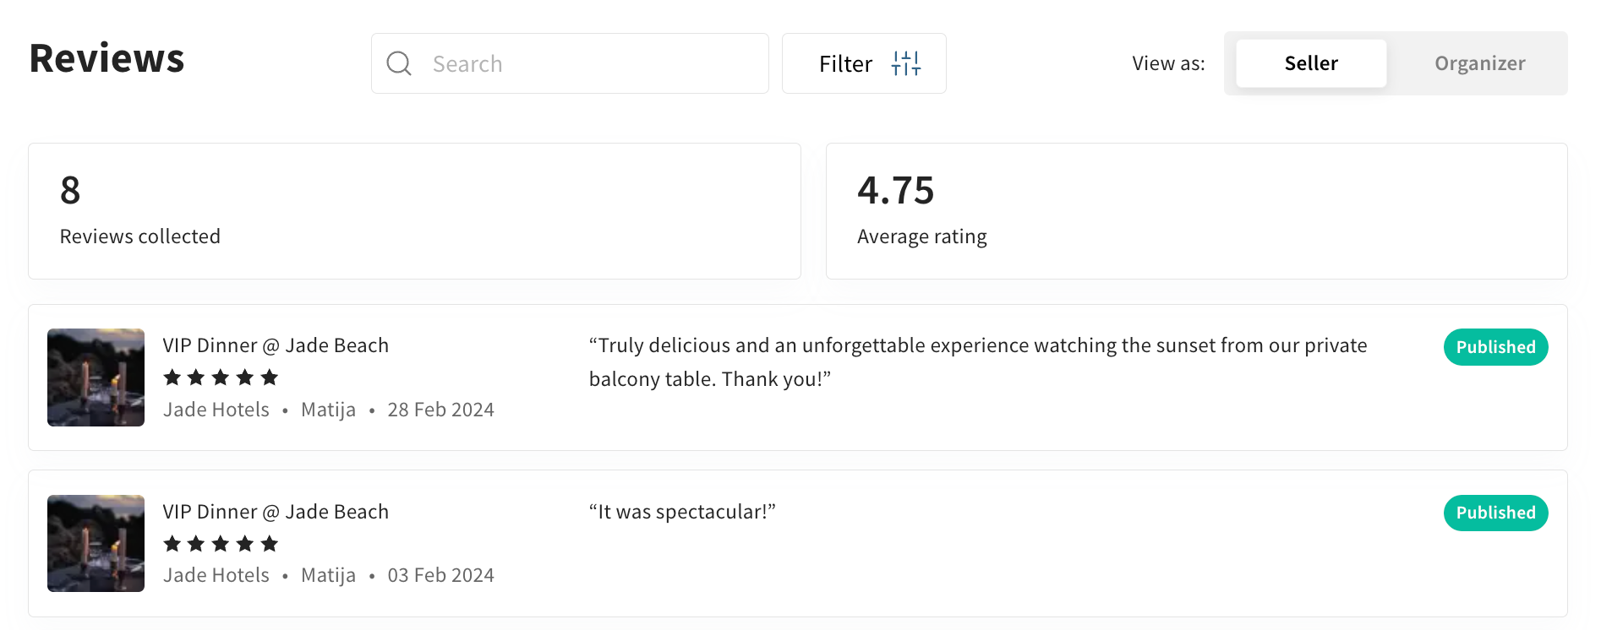Click the 03 Feb review thumbnail
This screenshot has height=630, width=1601.
(96, 543)
